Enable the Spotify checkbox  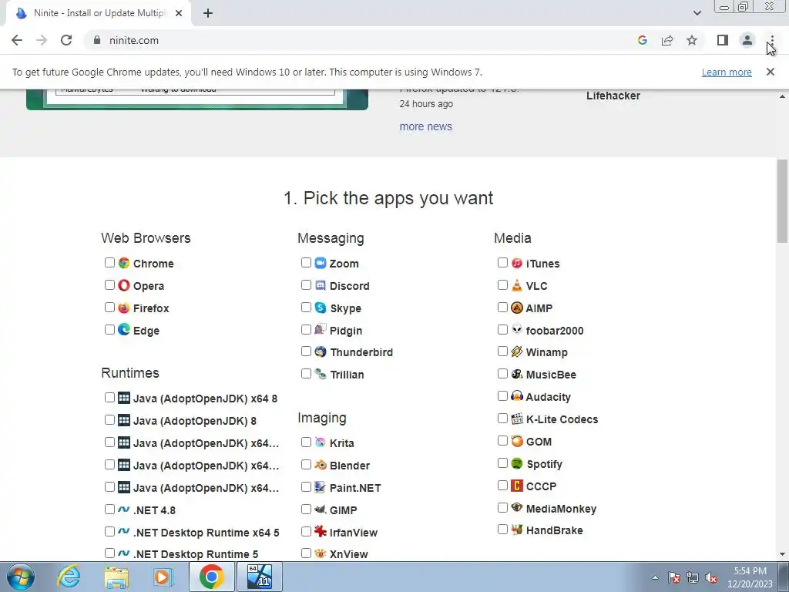[502, 463]
